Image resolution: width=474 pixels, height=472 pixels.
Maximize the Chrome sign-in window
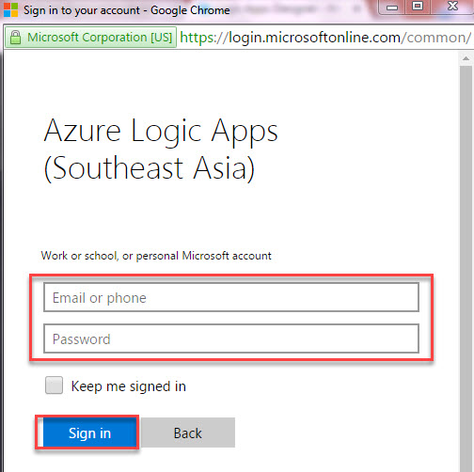click(418, 7)
